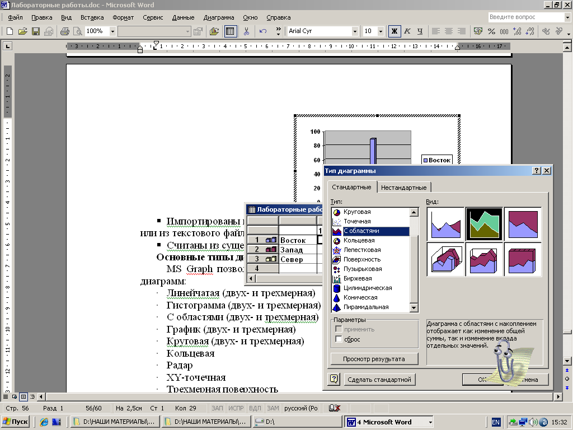Apply percent style icon
Image resolution: width=573 pixels, height=430 pixels.
491,31
